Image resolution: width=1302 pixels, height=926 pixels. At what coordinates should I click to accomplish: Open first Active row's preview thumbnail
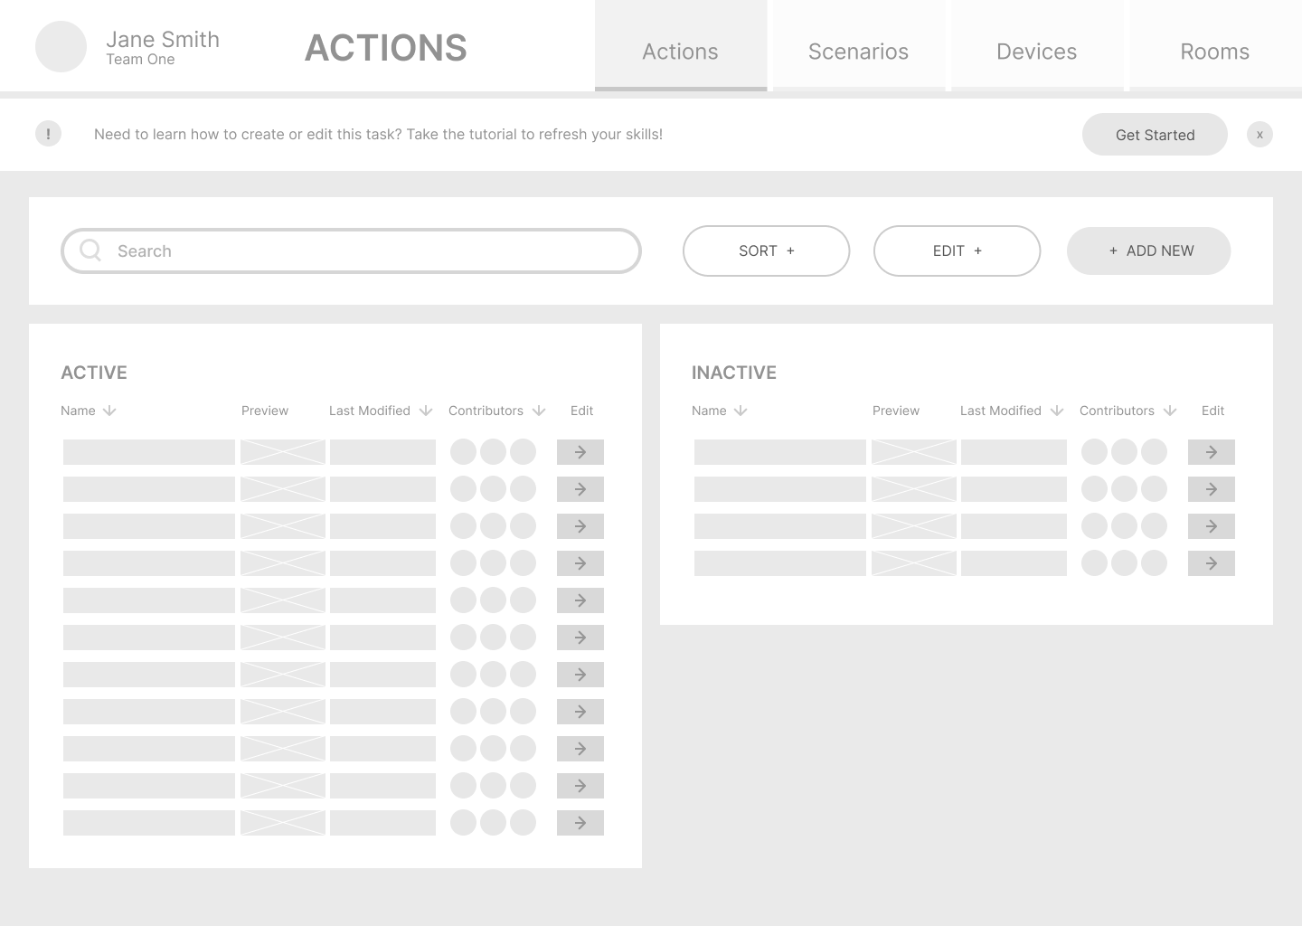282,452
